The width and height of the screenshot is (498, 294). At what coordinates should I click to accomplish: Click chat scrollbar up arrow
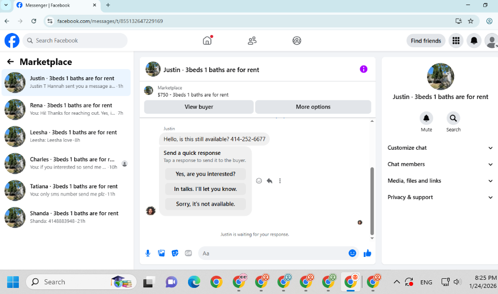tap(372, 121)
